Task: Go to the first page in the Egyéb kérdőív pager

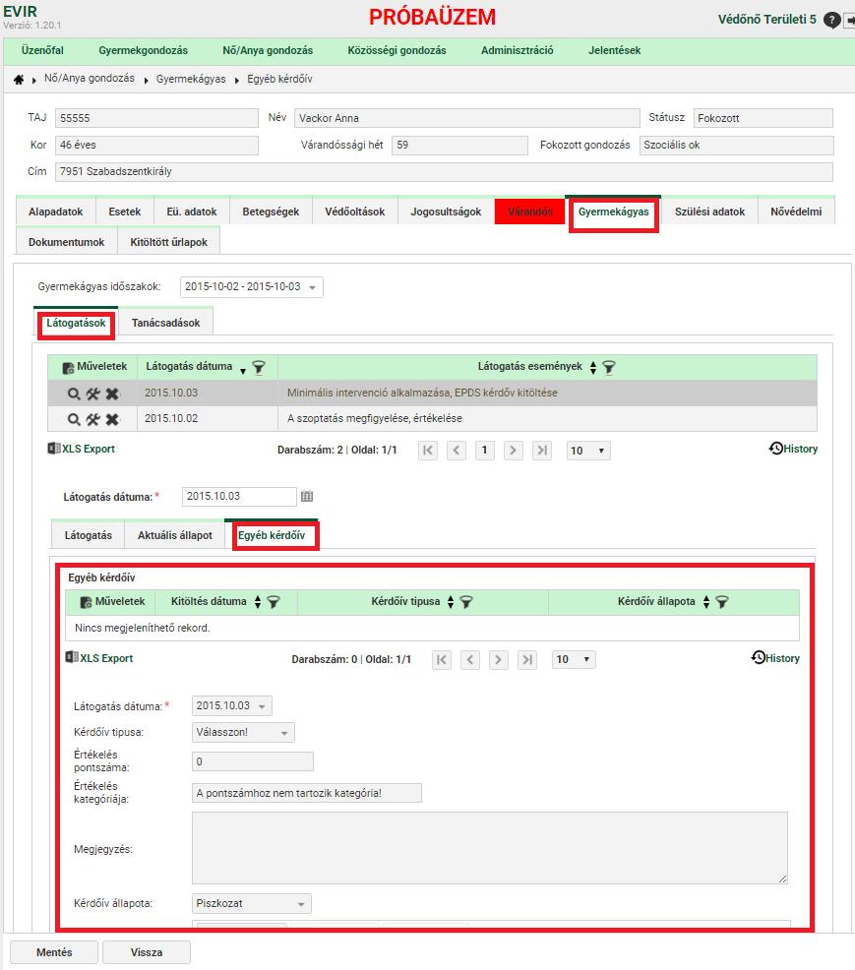Action: coord(442,659)
